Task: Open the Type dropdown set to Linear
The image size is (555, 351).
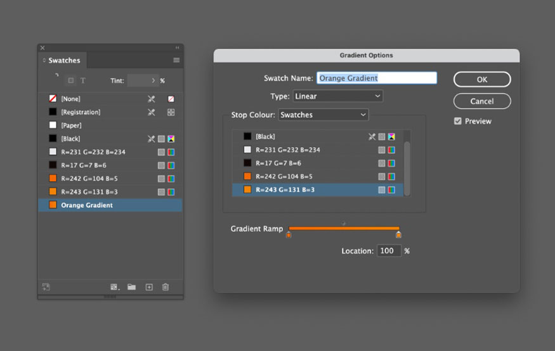Action: click(337, 96)
